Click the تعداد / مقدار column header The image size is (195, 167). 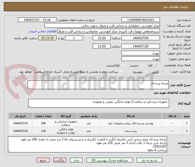coord(43,116)
